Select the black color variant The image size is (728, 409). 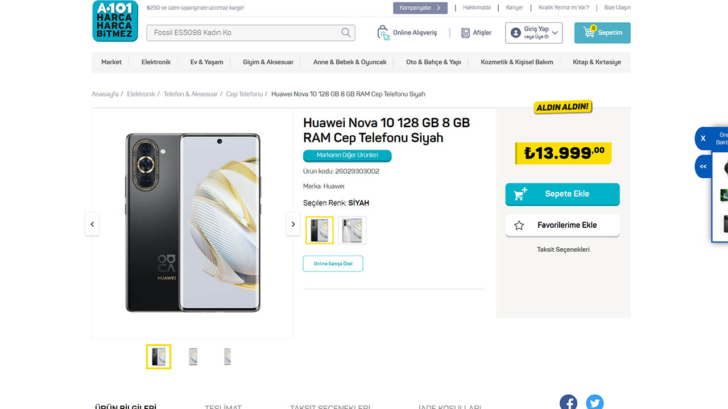[x=319, y=230]
